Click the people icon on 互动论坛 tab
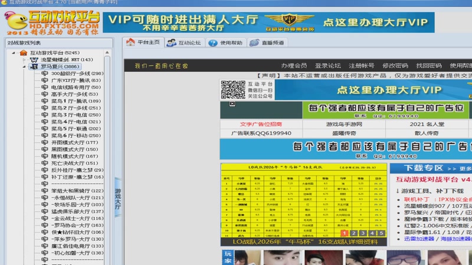Viewport: 472px width, 265px height. point(171,42)
